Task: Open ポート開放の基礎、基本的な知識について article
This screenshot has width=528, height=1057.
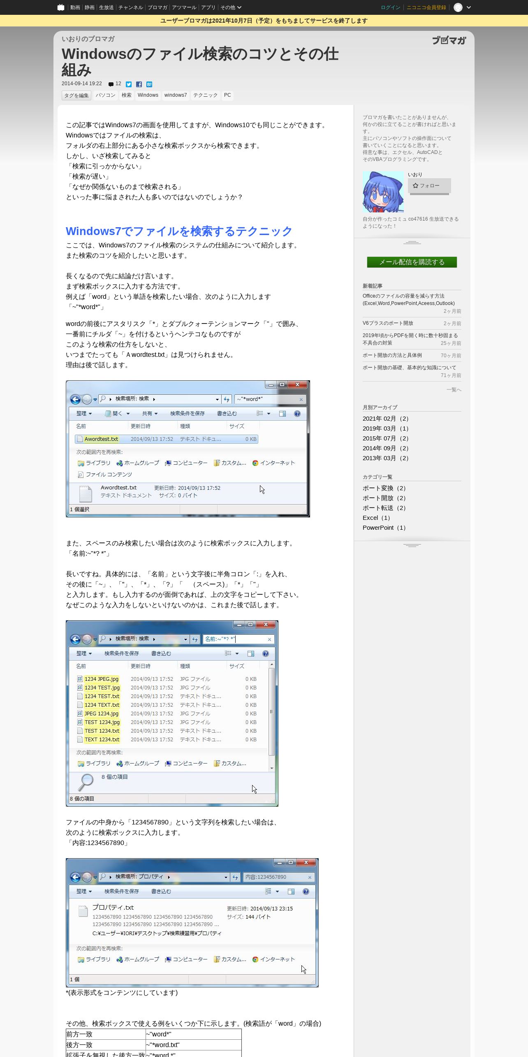Action: click(x=409, y=368)
